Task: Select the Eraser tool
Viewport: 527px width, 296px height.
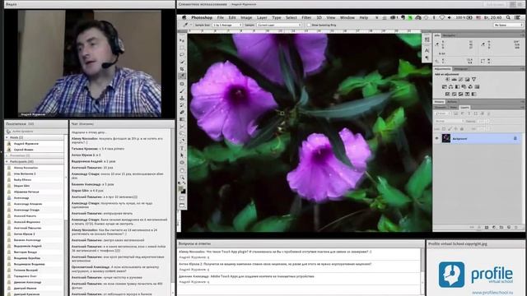Action: point(182,112)
